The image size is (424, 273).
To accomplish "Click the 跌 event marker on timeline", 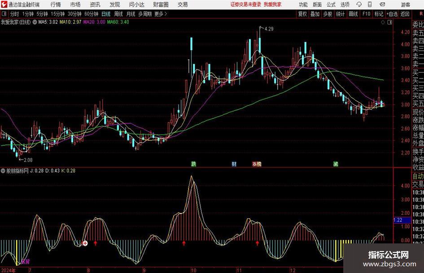I will pyautogui.click(x=193, y=164).
